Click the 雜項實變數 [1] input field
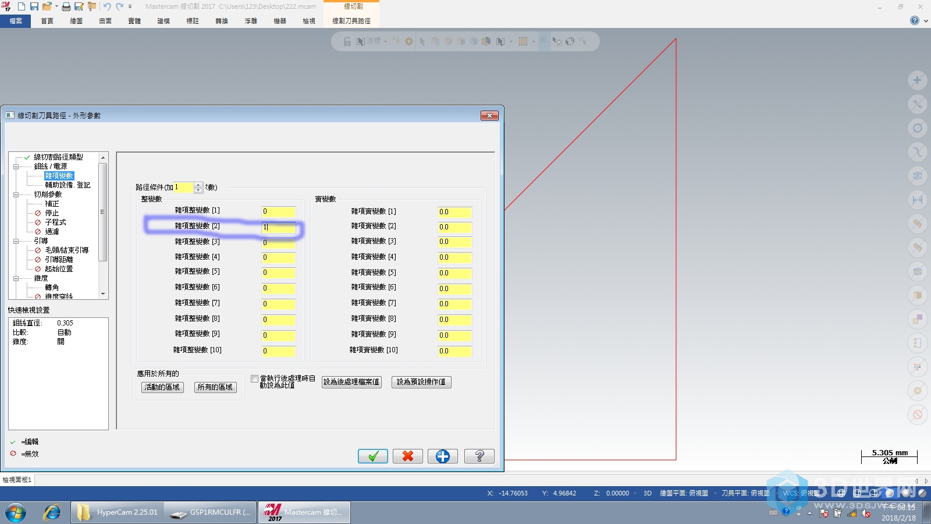931x524 pixels. pyautogui.click(x=454, y=212)
